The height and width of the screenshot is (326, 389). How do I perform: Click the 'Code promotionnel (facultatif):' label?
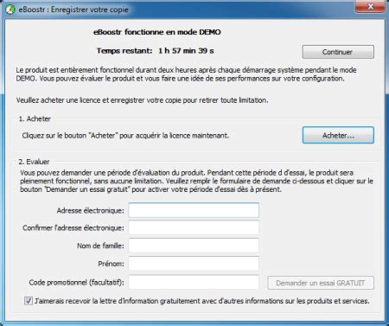point(76,283)
